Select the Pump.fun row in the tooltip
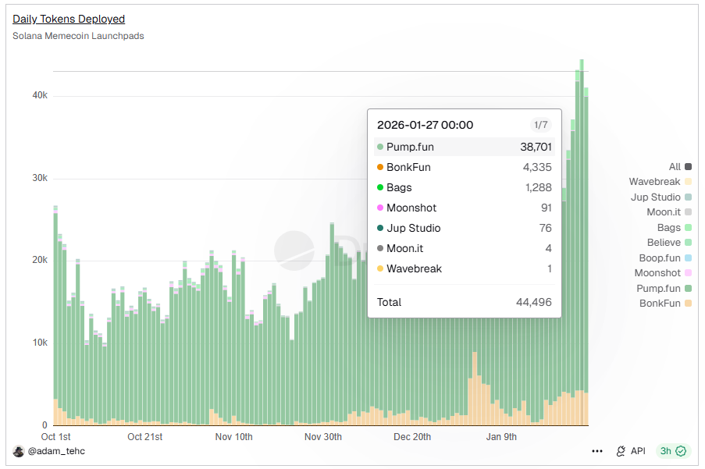705x469 pixels. click(464, 147)
